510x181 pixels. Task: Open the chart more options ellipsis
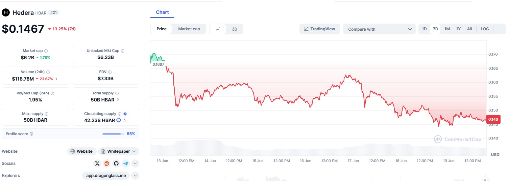coord(500,29)
